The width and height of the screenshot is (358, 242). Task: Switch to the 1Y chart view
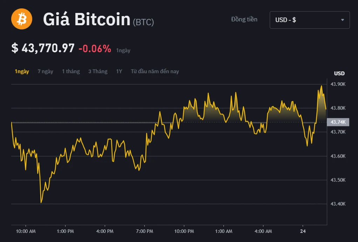(x=119, y=71)
